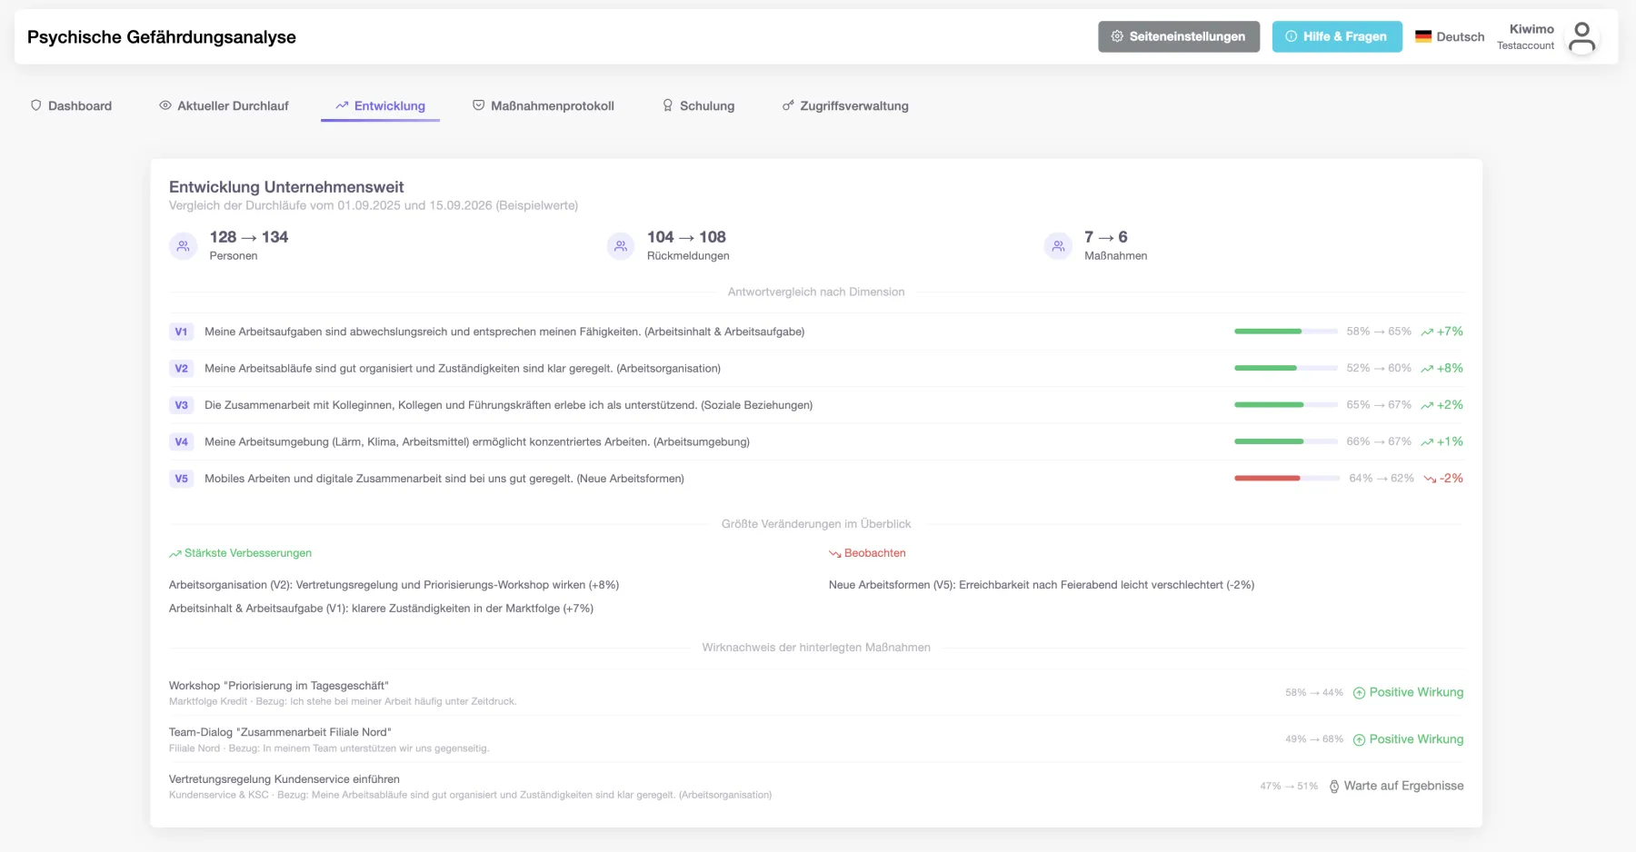Viewport: 1636px width, 852px height.
Task: Click the 66% → 67% value for V4
Action: (x=1379, y=441)
